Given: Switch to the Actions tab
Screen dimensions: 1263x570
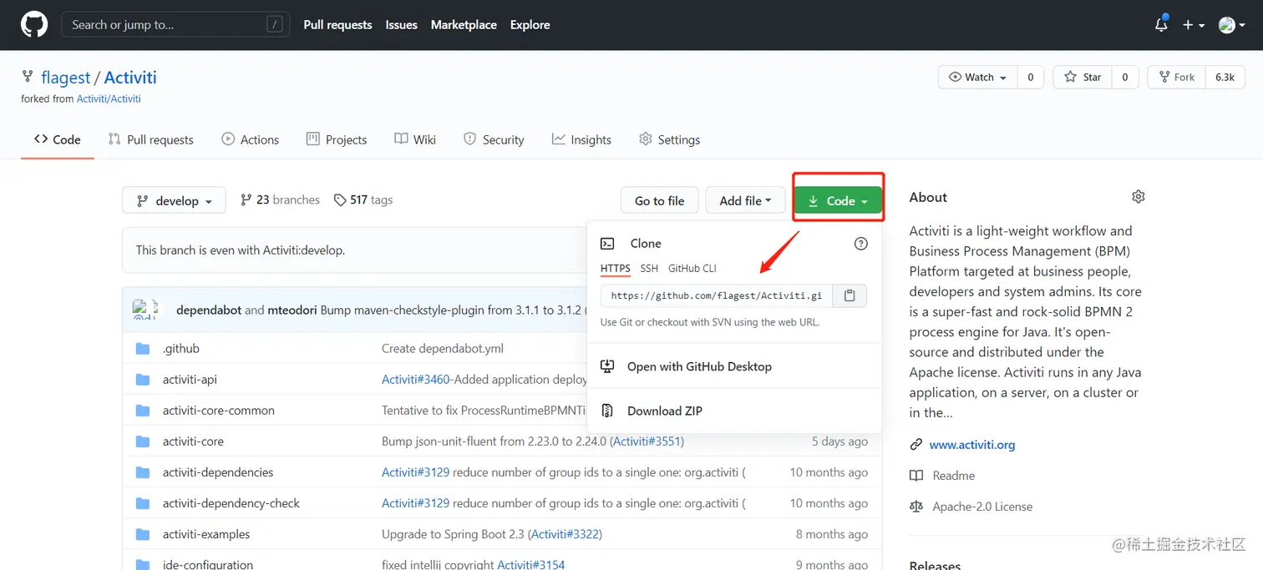Looking at the screenshot, I should [251, 139].
